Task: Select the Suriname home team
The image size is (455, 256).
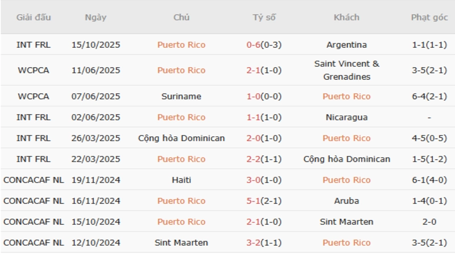Action: click(181, 96)
